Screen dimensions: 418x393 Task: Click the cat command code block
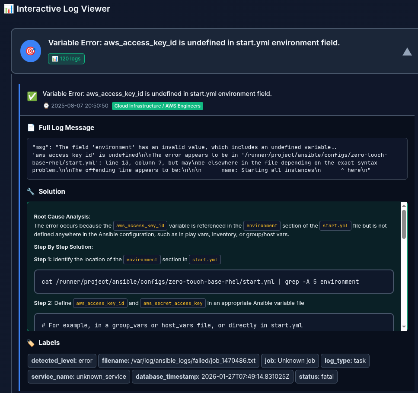pos(214,282)
